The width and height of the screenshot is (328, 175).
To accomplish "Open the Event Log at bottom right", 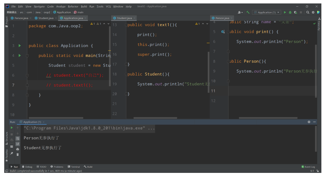I will [308, 167].
